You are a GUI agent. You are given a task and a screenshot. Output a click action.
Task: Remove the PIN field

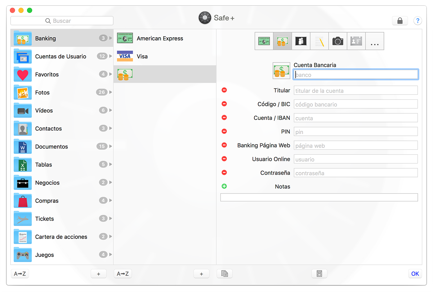pyautogui.click(x=224, y=131)
